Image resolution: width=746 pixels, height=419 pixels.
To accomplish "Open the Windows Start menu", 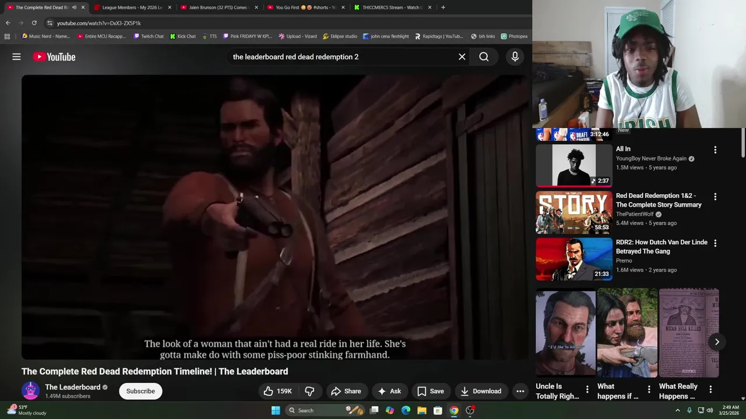I will tap(276, 410).
